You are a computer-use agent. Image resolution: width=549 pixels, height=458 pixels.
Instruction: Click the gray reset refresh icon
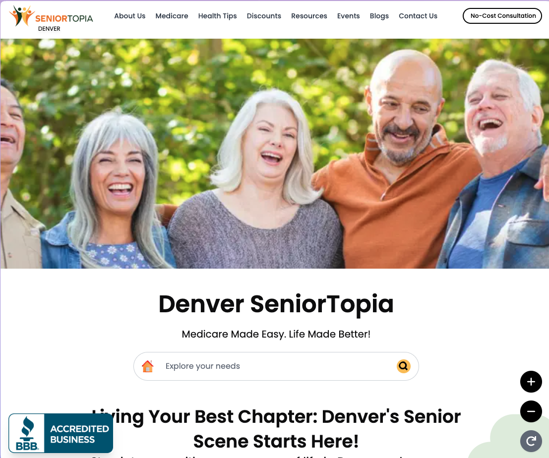[531, 441]
